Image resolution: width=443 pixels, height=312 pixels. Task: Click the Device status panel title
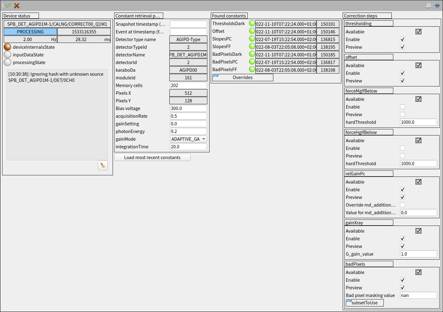20,16
